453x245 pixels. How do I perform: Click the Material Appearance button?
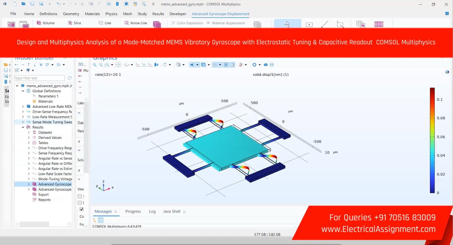[x=226, y=23]
